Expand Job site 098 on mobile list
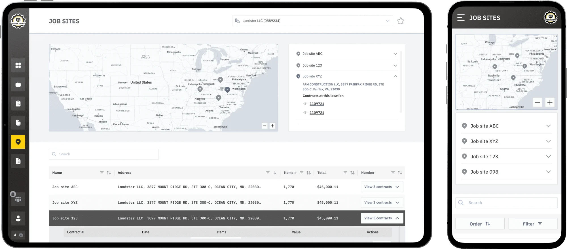 548,172
